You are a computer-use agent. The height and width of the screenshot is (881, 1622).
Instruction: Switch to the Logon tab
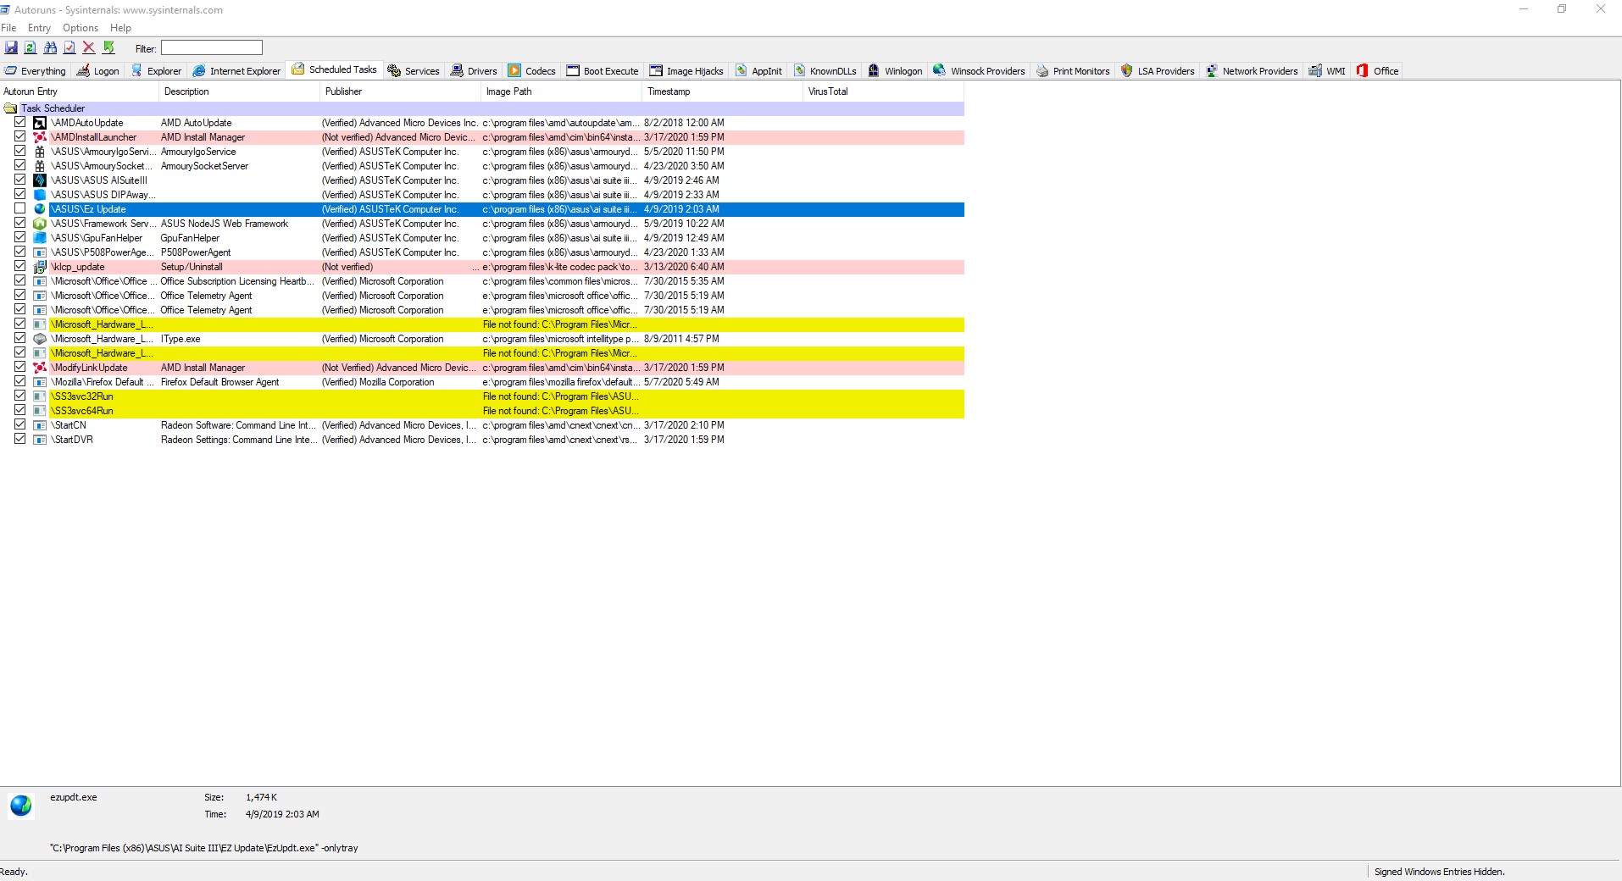pyautogui.click(x=98, y=71)
